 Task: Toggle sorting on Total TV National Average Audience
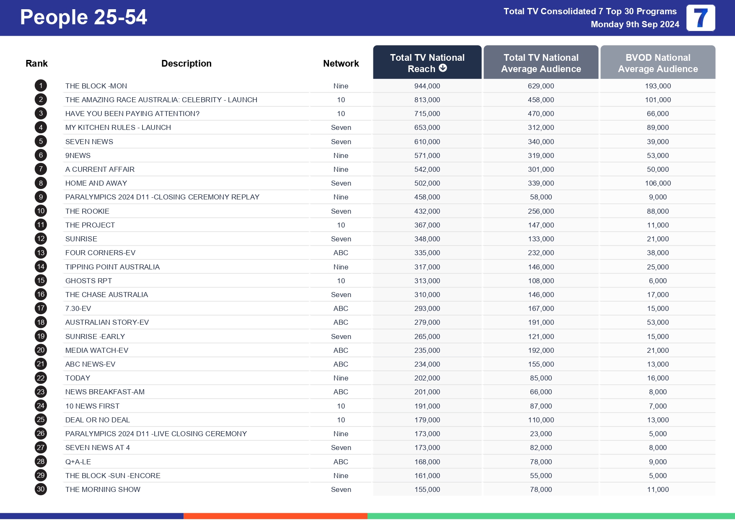click(541, 63)
